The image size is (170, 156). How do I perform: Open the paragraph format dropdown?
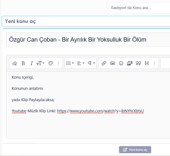(x=91, y=63)
